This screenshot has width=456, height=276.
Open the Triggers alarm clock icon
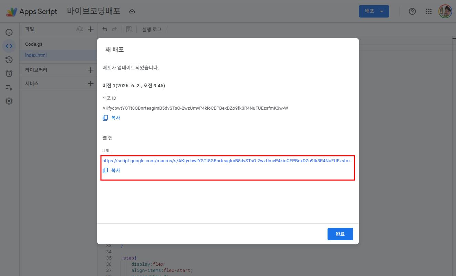pyautogui.click(x=9, y=74)
